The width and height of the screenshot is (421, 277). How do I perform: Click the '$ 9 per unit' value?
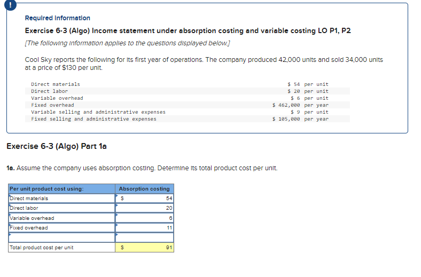pos(309,112)
